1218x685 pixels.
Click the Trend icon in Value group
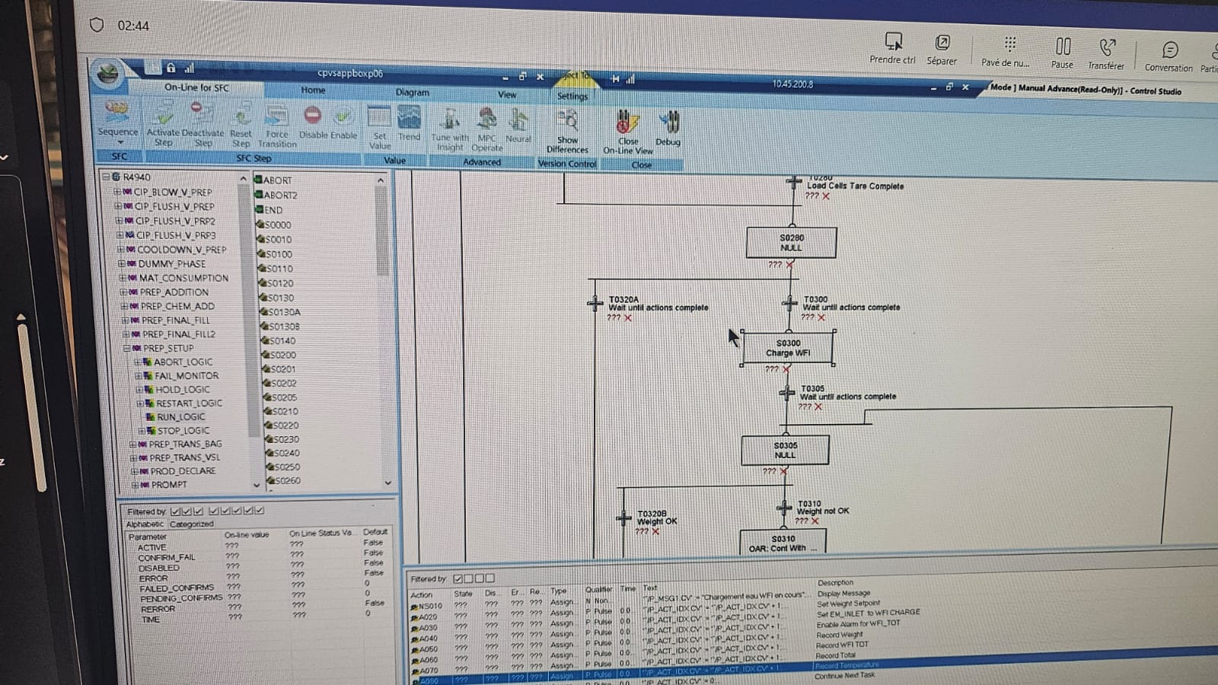pyautogui.click(x=409, y=119)
